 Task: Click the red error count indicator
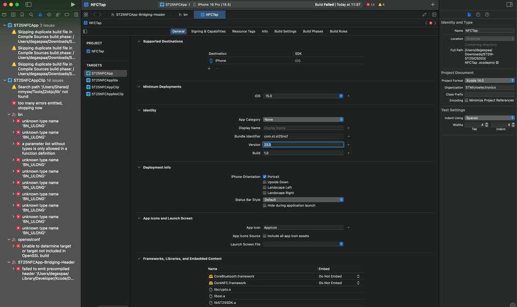tap(371, 5)
